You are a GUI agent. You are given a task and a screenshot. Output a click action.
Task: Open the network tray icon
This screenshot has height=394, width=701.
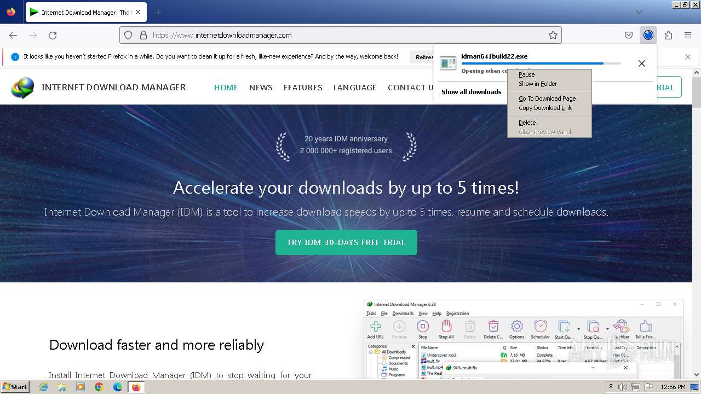(636, 387)
